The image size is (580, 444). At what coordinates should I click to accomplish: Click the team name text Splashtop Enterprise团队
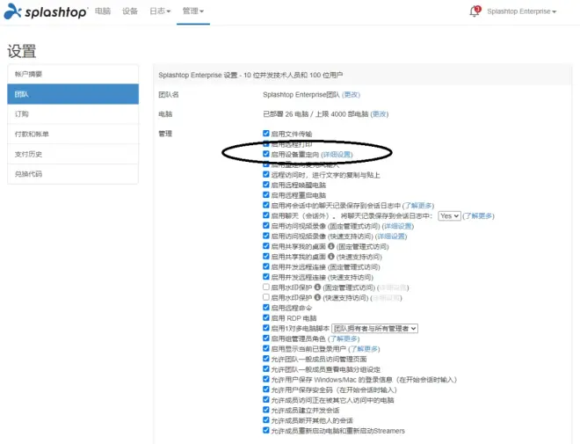point(301,95)
